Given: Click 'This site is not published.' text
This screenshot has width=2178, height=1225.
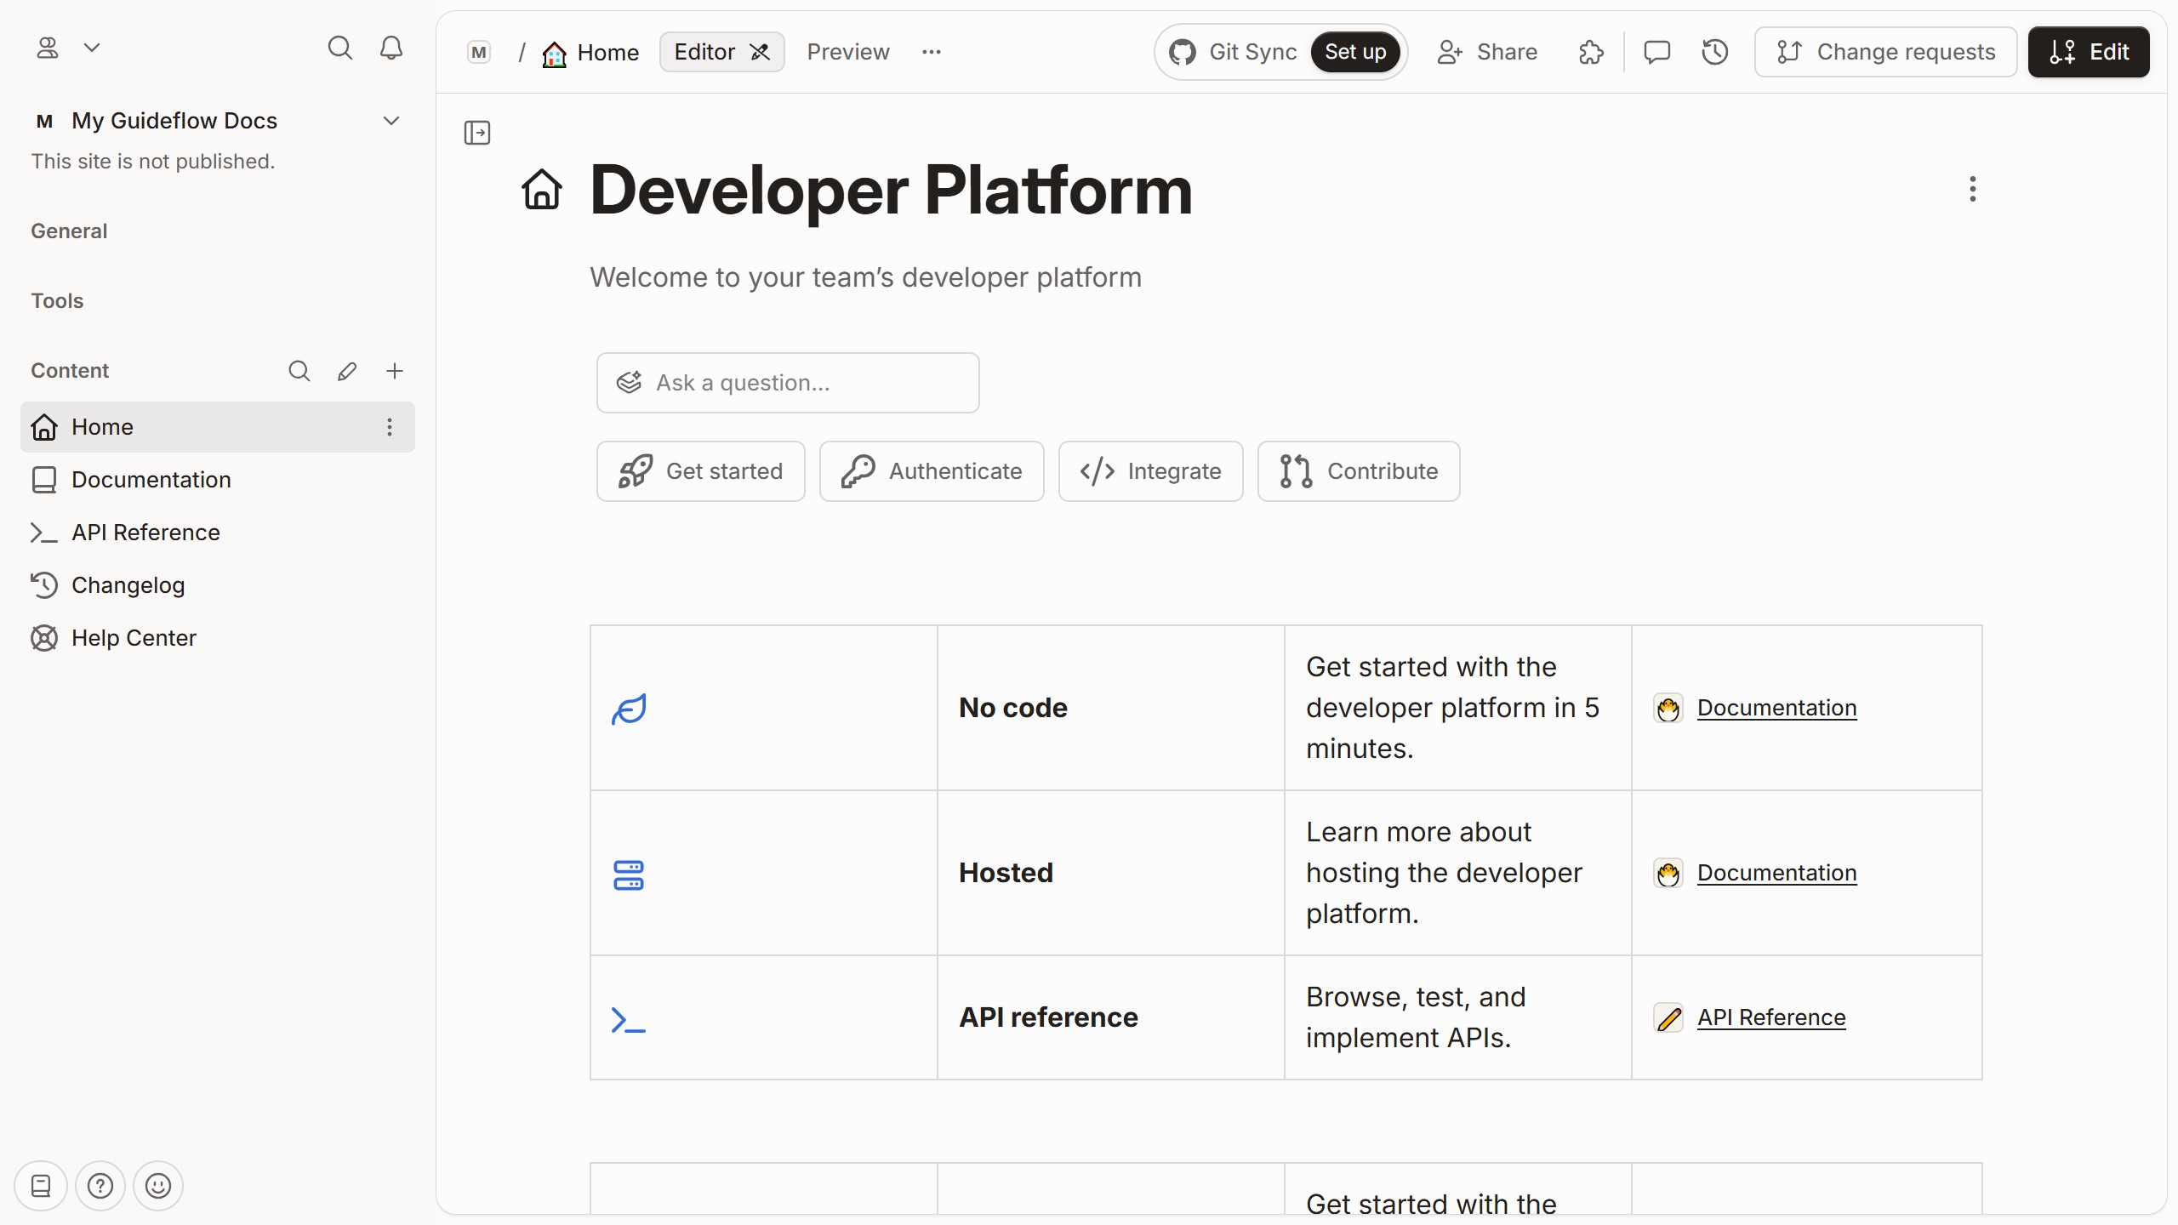Looking at the screenshot, I should [153, 162].
